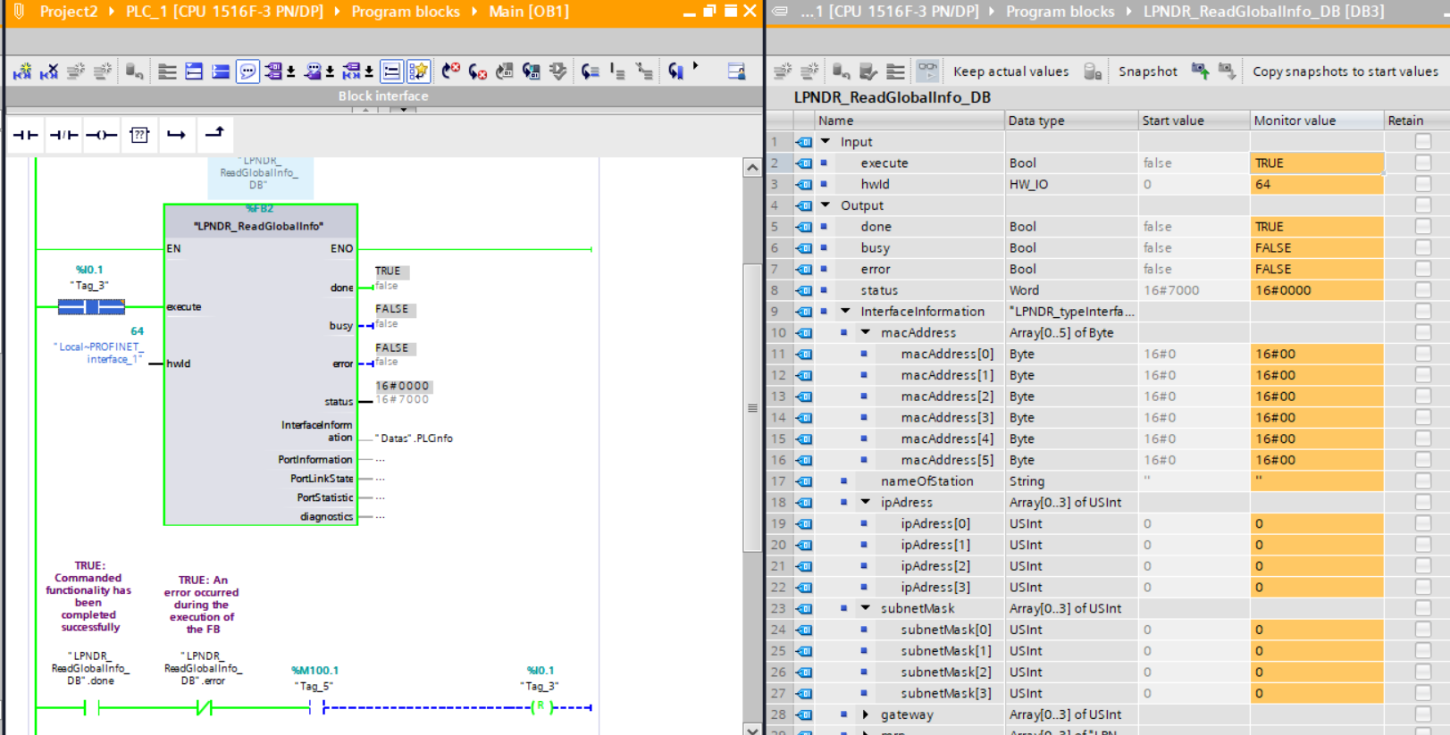The height and width of the screenshot is (735, 1450).
Task: Click Keep actual values button
Action: pyautogui.click(x=1010, y=71)
